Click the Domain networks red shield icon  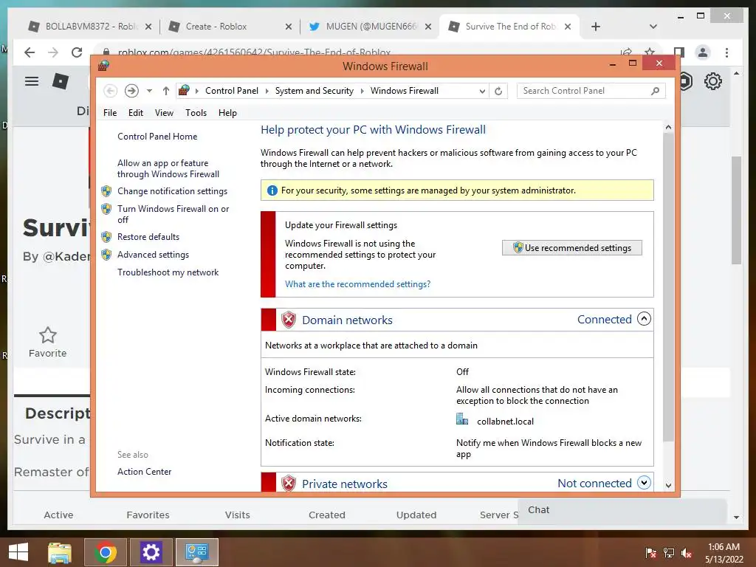tap(289, 320)
